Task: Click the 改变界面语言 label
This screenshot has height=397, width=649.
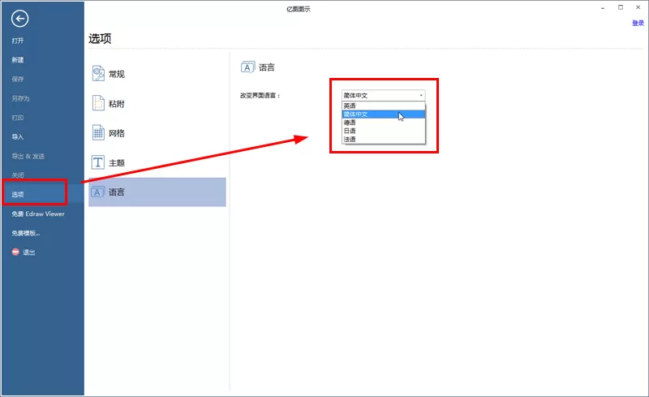Action: point(260,95)
